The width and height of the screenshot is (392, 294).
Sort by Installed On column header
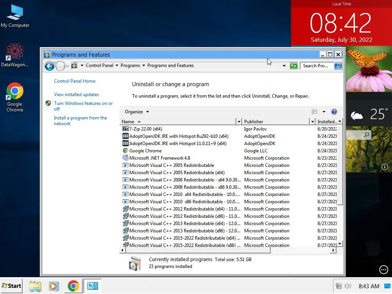[x=327, y=122]
